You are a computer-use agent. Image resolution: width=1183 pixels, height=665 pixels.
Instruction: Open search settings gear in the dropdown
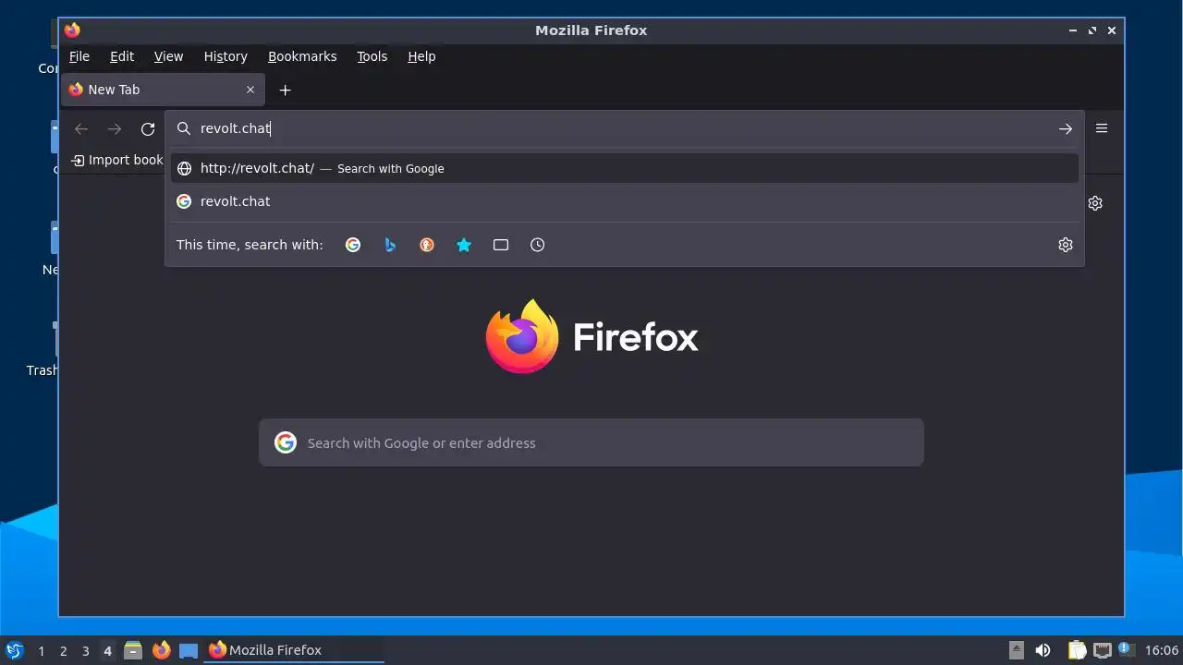1066,245
